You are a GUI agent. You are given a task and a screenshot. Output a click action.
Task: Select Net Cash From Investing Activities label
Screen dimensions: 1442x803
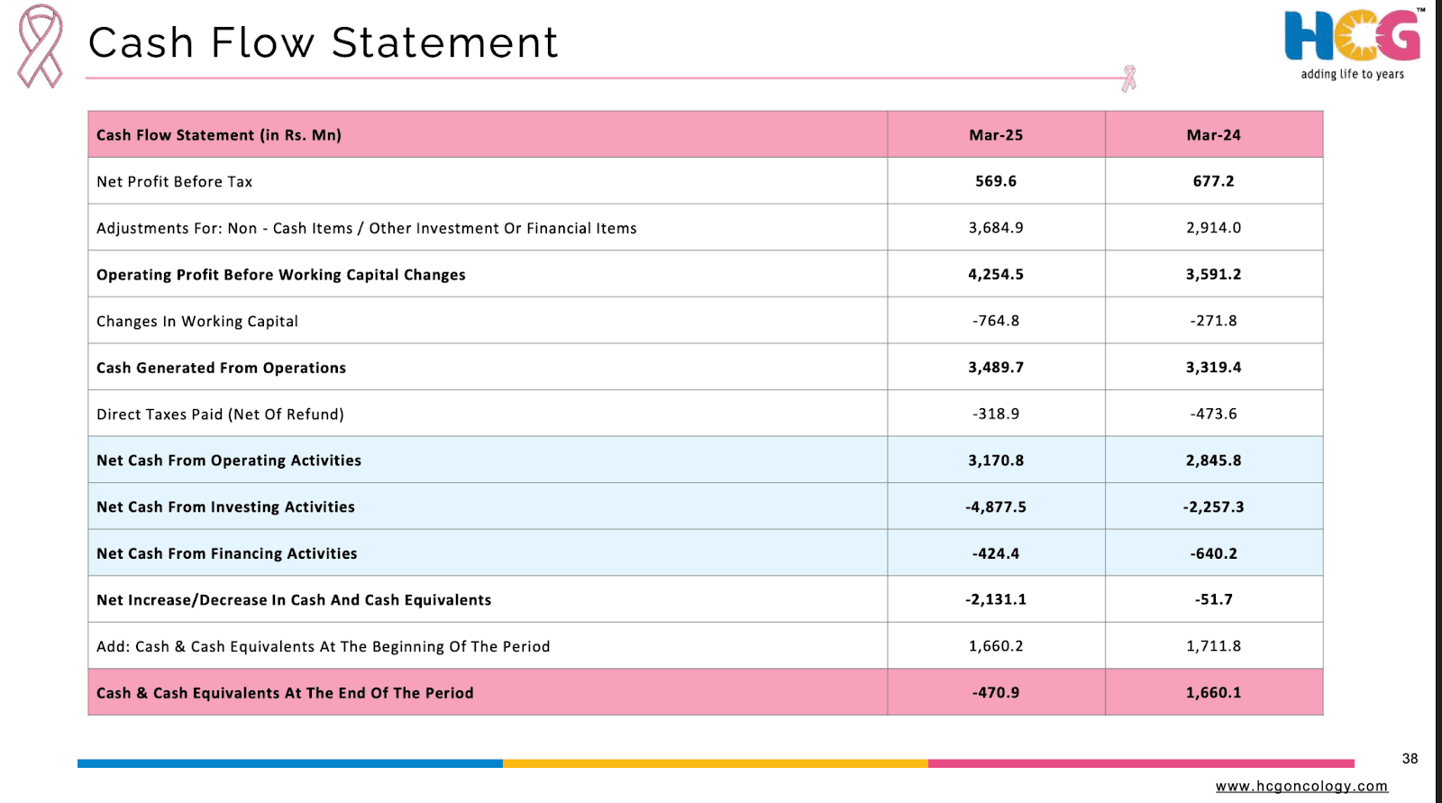click(x=226, y=507)
